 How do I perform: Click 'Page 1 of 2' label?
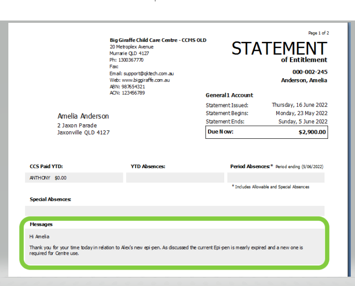pyautogui.click(x=319, y=33)
